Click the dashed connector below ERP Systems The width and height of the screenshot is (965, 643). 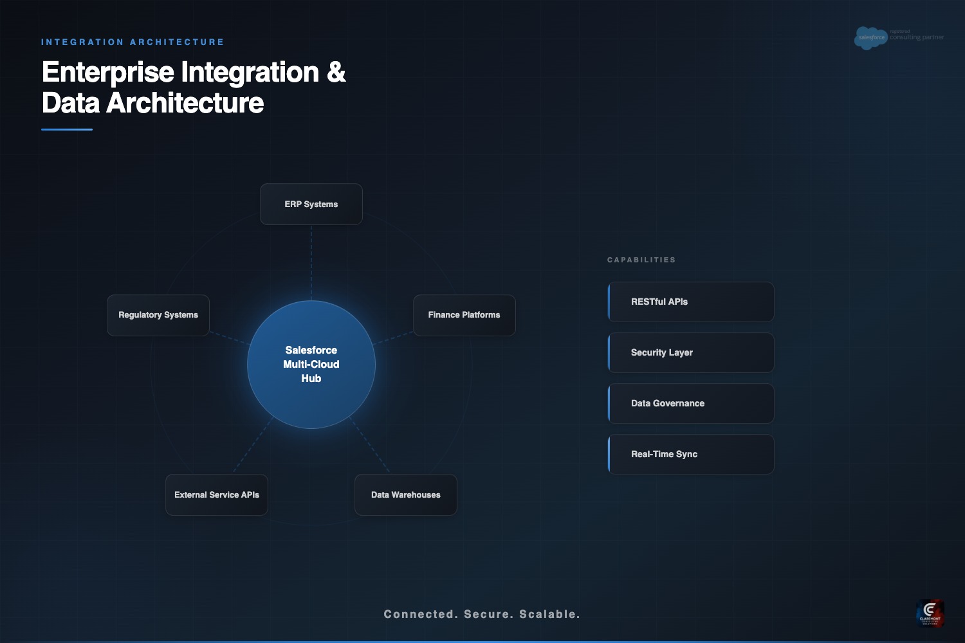(311, 262)
